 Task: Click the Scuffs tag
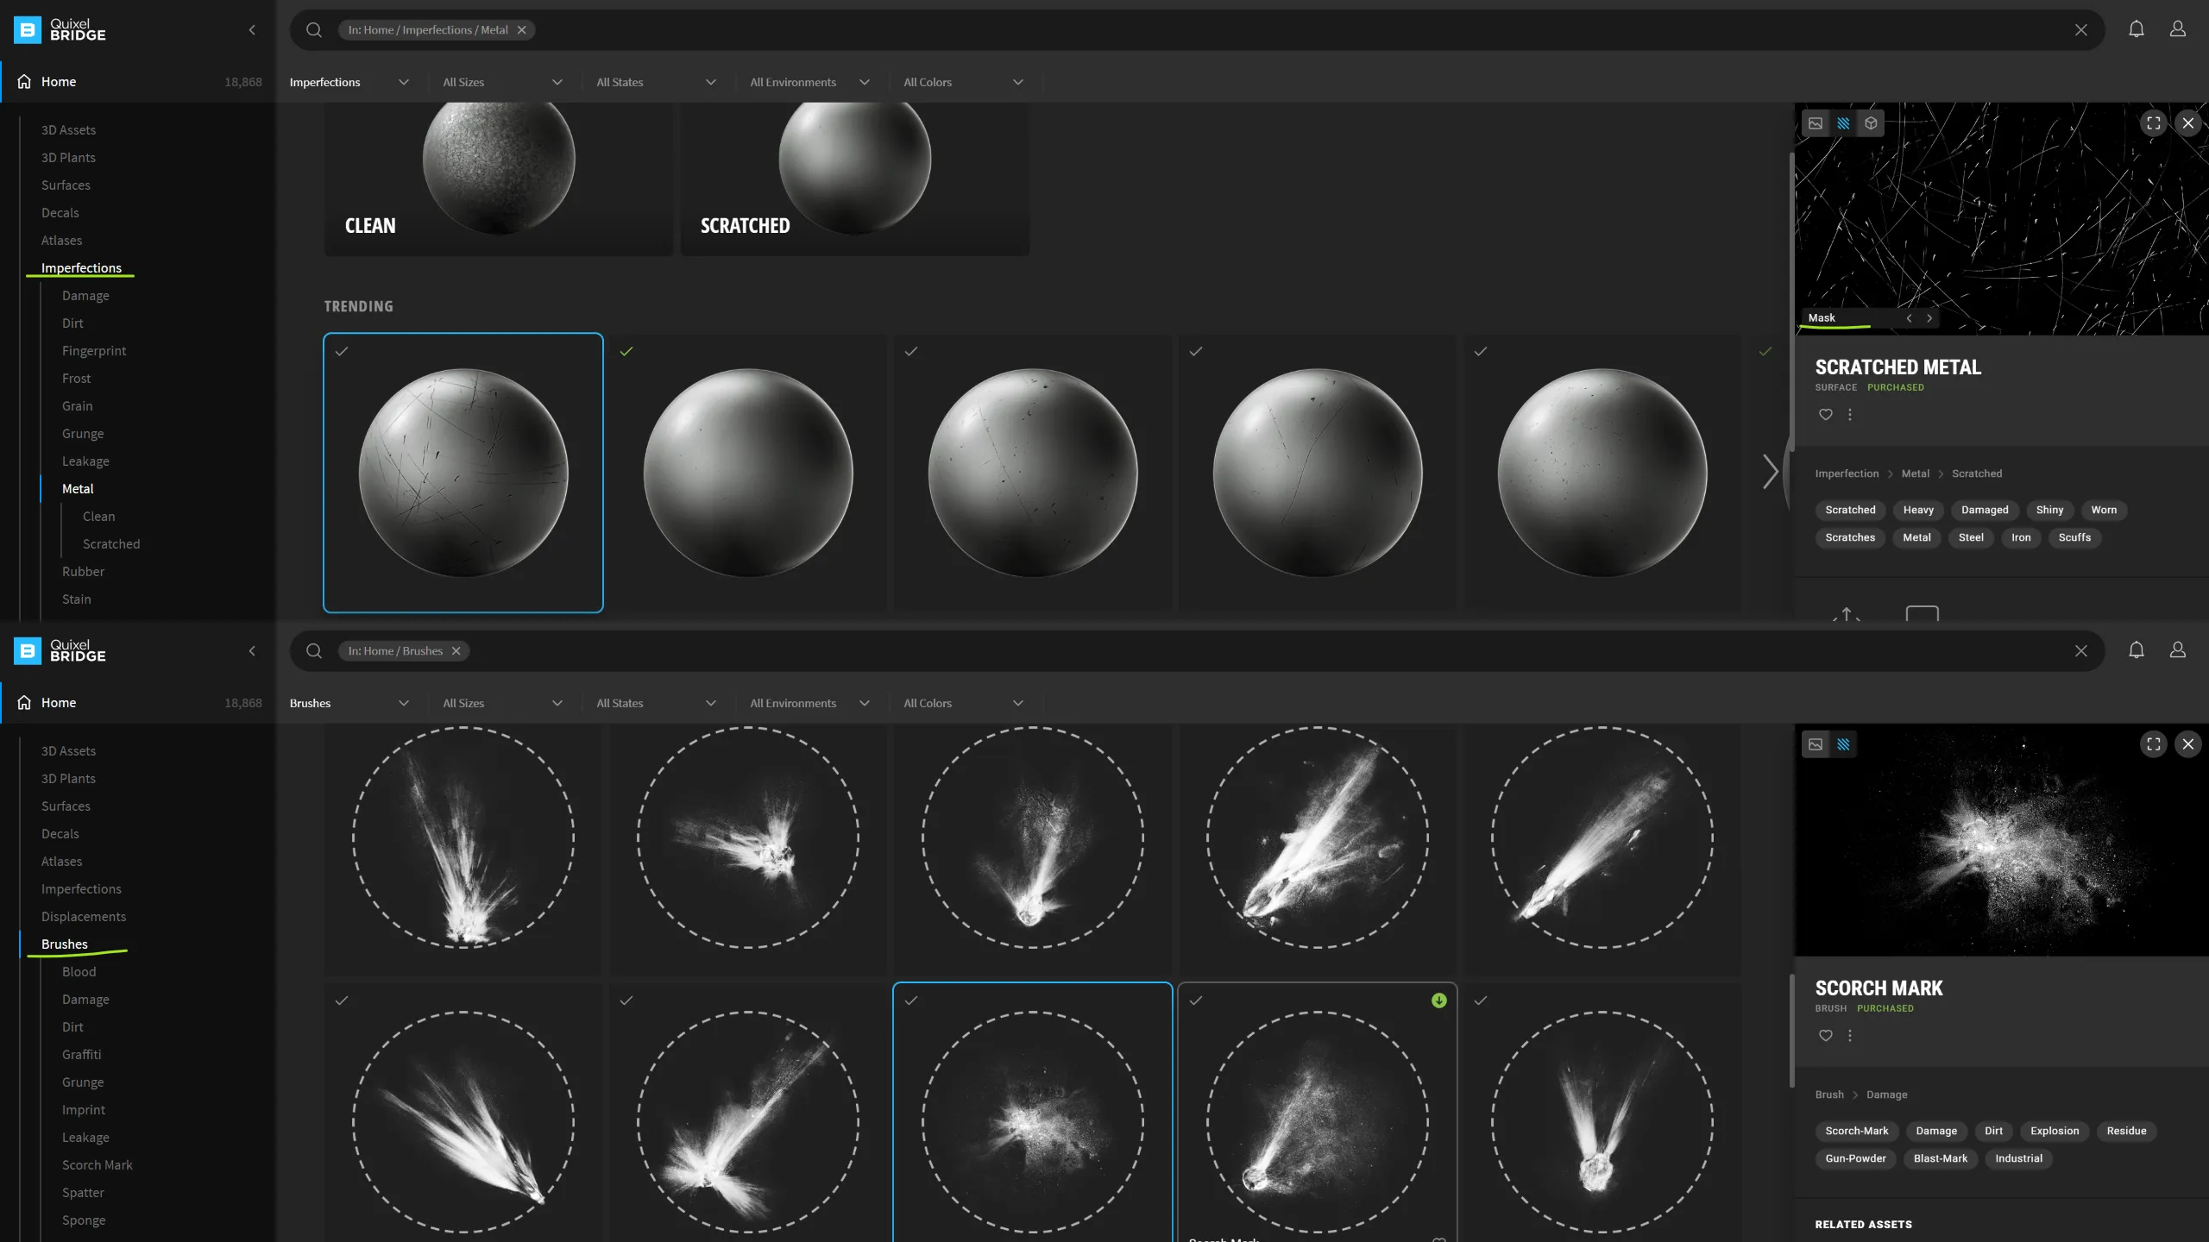pos(2074,537)
